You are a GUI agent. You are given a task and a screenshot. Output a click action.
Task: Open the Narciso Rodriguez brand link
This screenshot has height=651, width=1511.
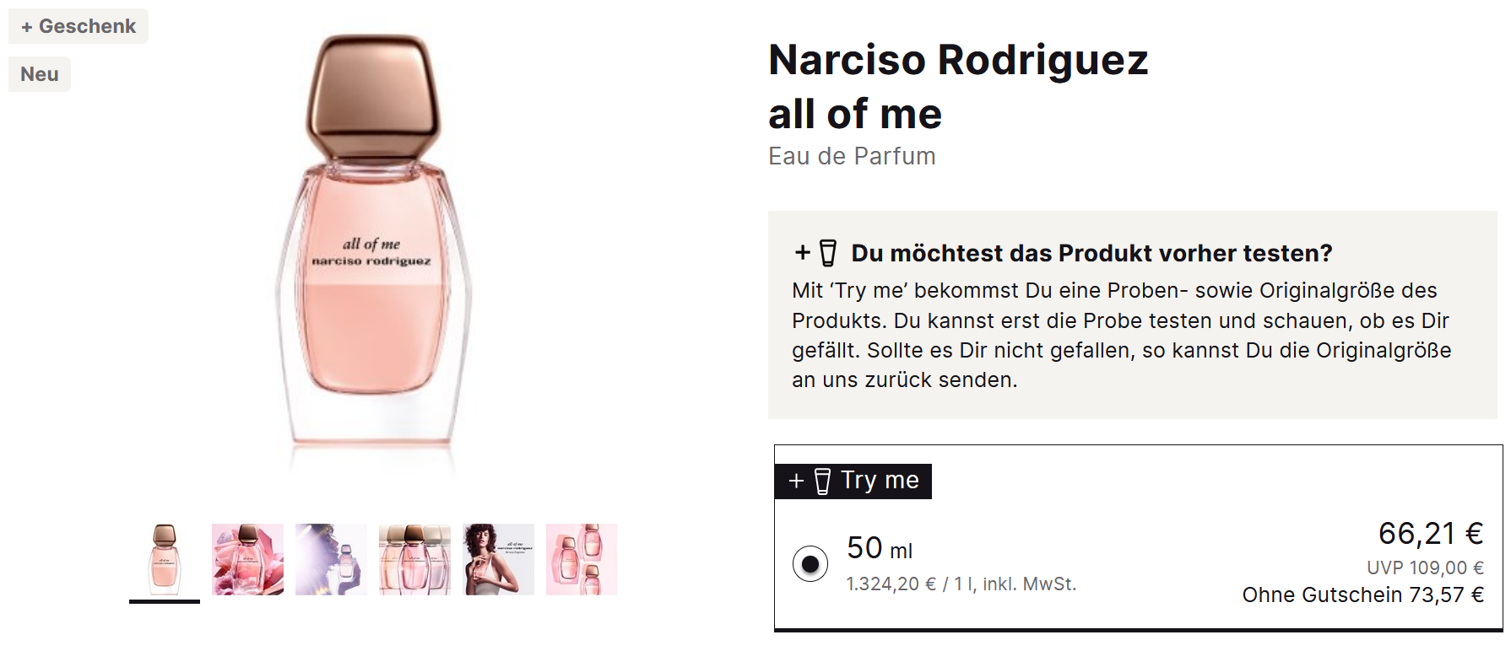point(958,60)
